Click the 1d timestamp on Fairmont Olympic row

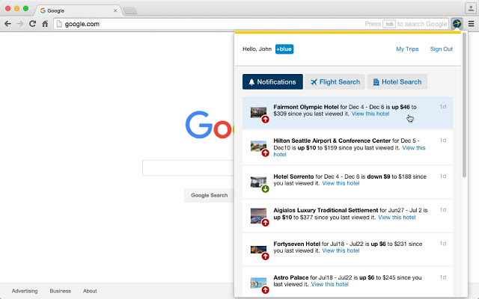pos(443,106)
